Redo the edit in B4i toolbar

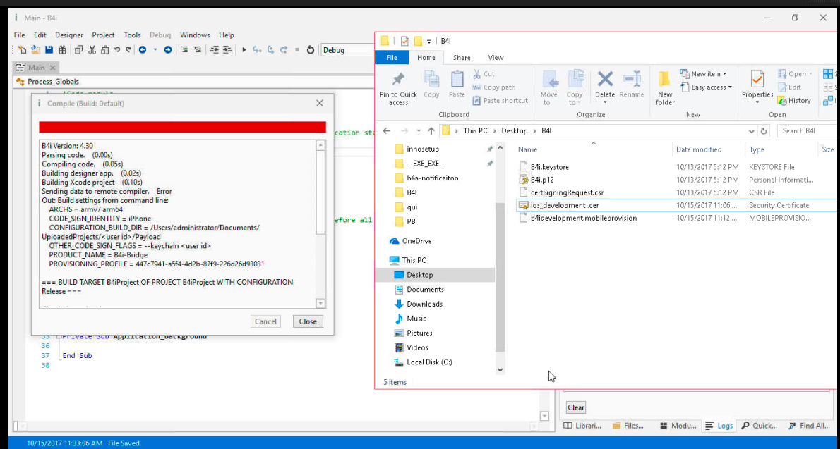128,50
